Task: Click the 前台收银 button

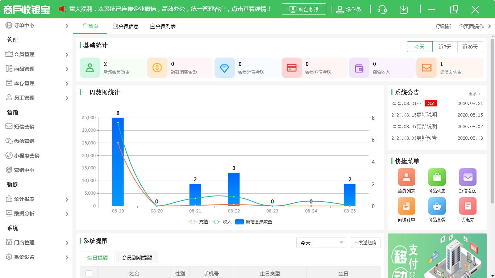Action: 304,9
